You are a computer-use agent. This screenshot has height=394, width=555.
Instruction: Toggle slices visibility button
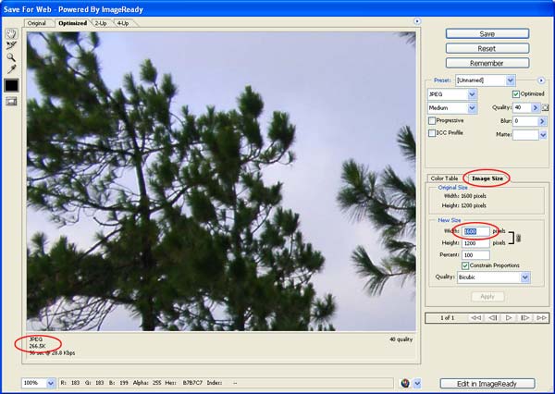(11, 101)
